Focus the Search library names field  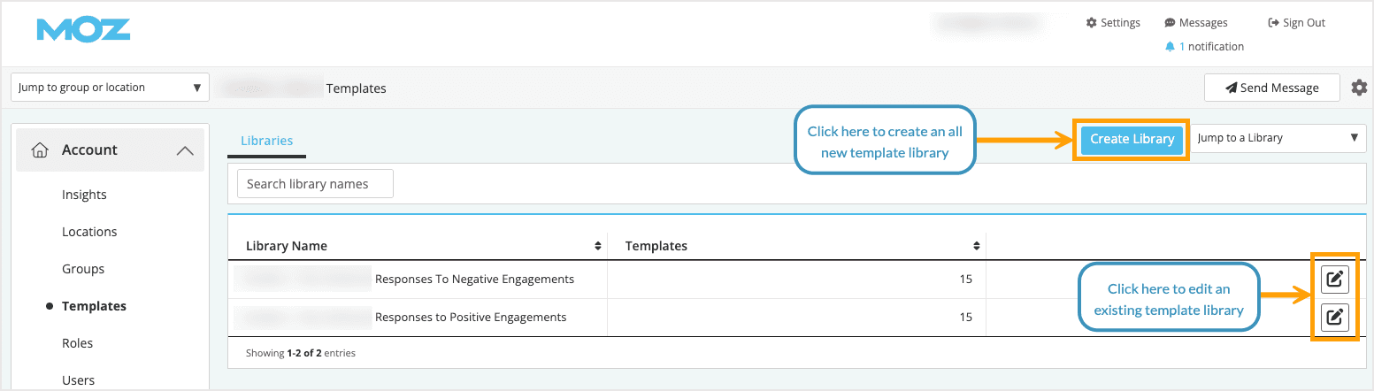(x=315, y=184)
